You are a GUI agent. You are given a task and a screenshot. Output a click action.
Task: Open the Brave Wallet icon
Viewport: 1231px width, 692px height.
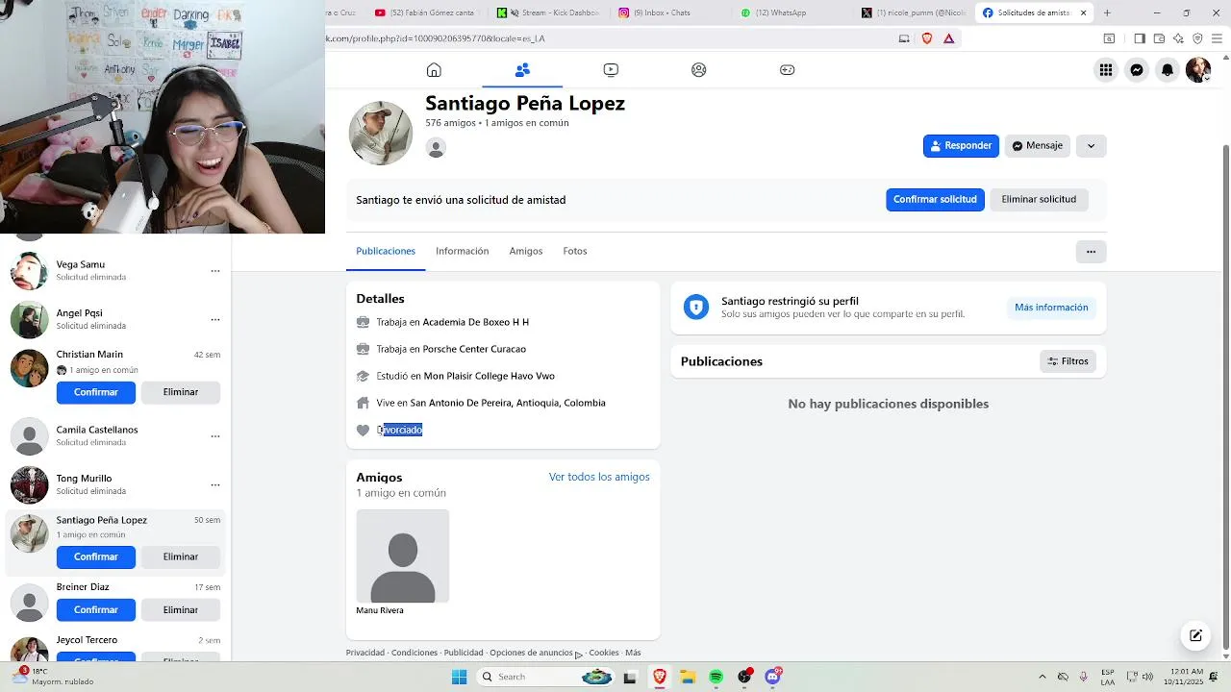pos(1159,38)
